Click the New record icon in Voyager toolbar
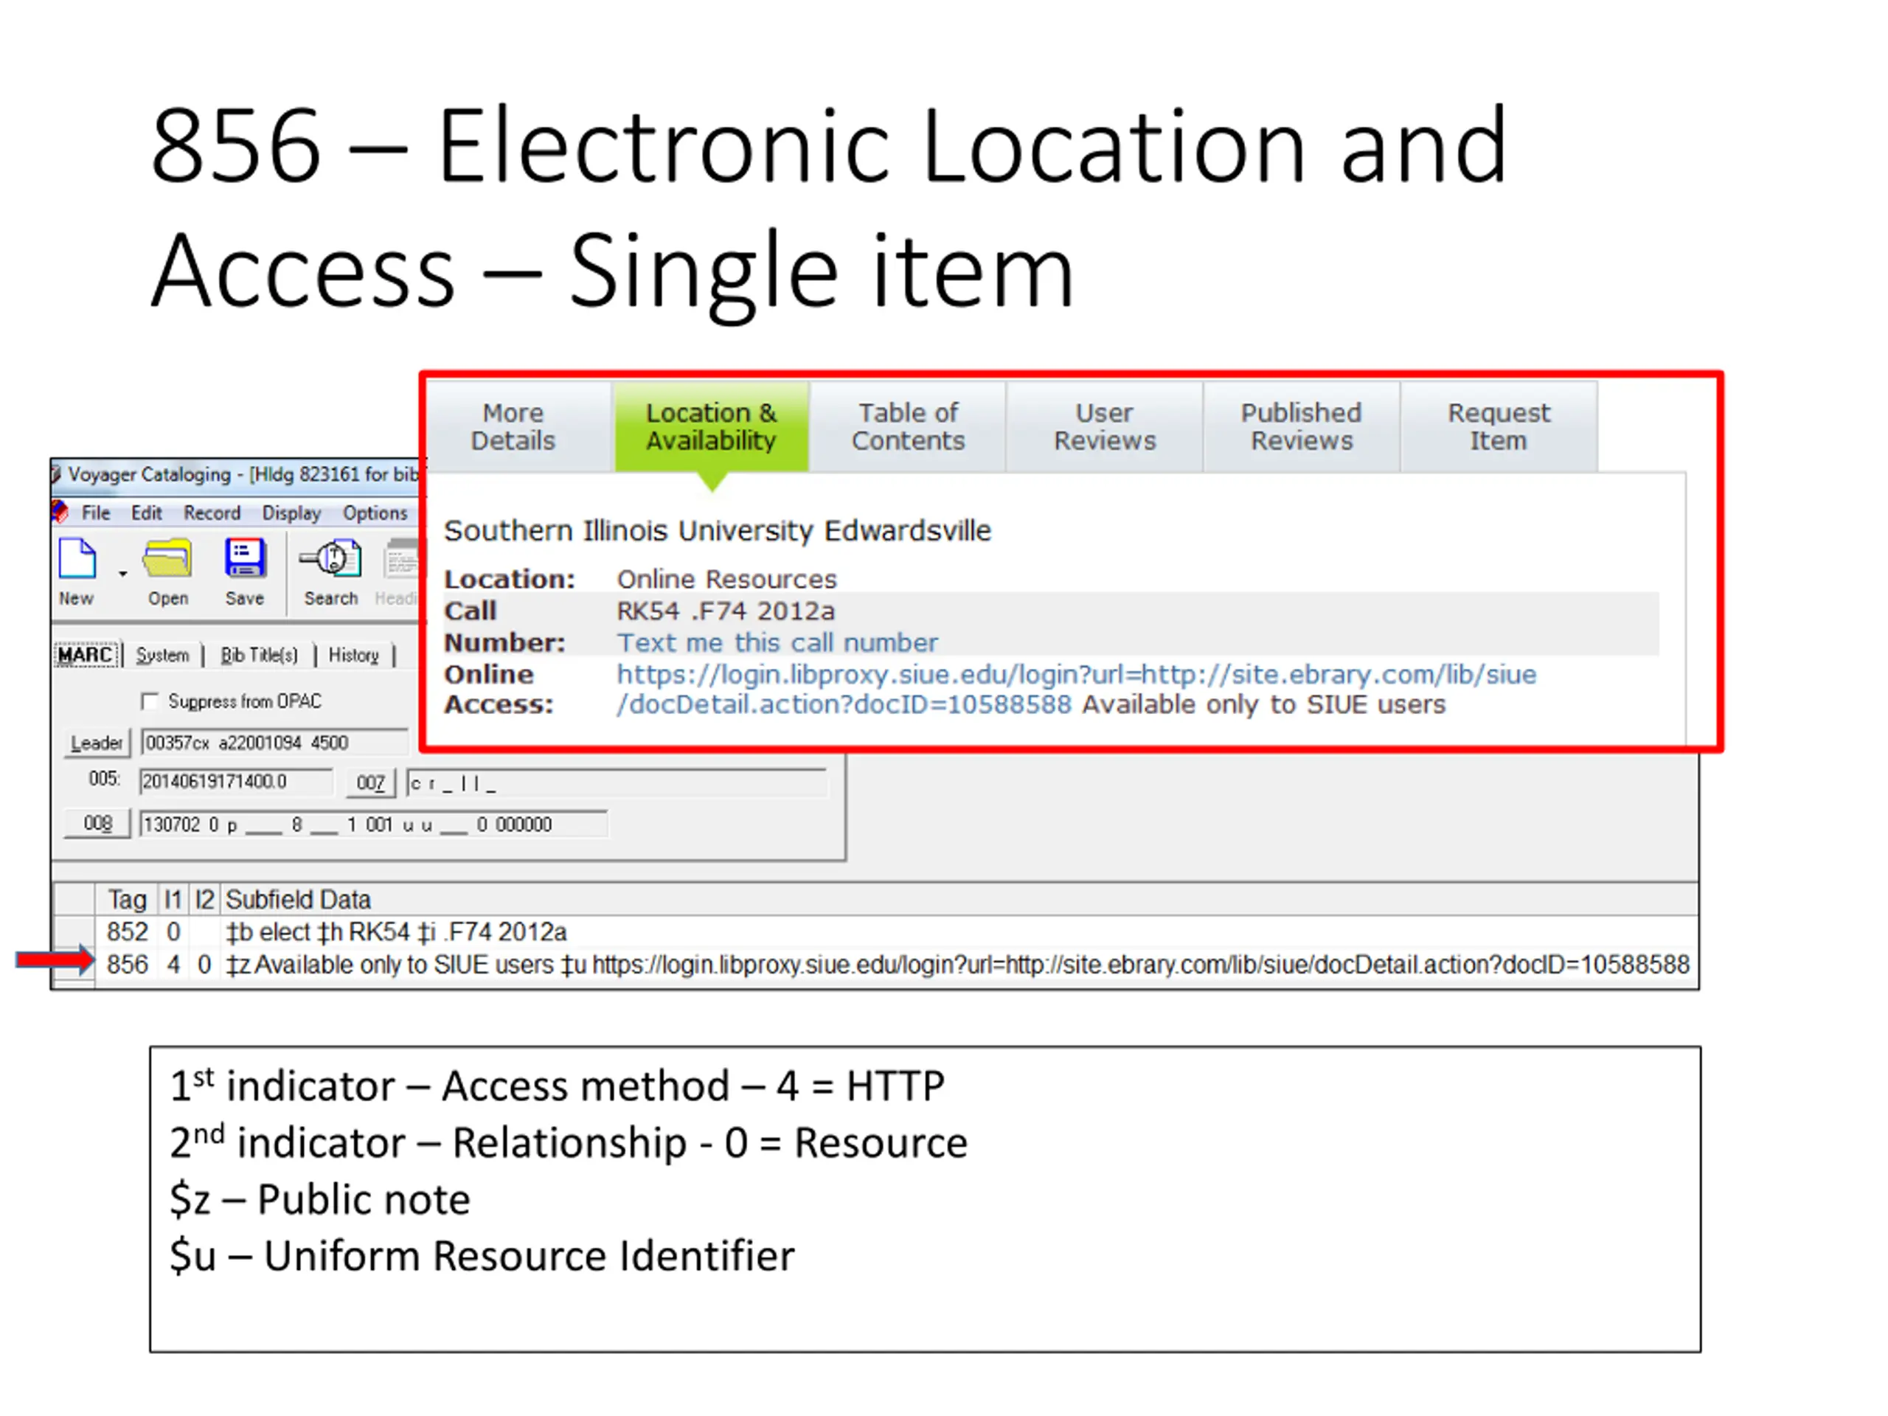Screen dimensions: 1888x1416 (x=77, y=559)
